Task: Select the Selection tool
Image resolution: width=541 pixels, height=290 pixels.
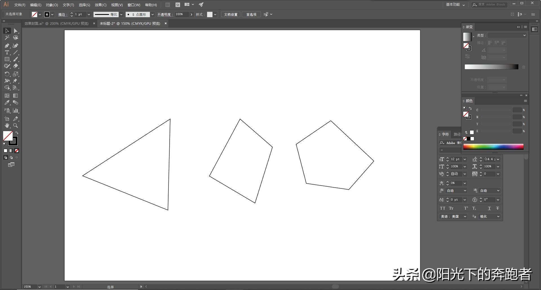Action: [x=7, y=31]
